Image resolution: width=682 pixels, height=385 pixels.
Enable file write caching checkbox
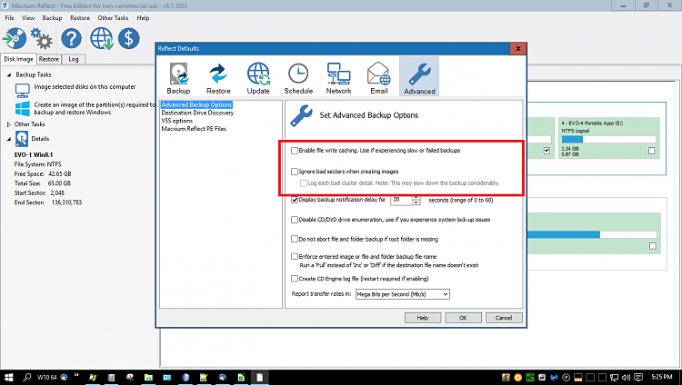(295, 151)
